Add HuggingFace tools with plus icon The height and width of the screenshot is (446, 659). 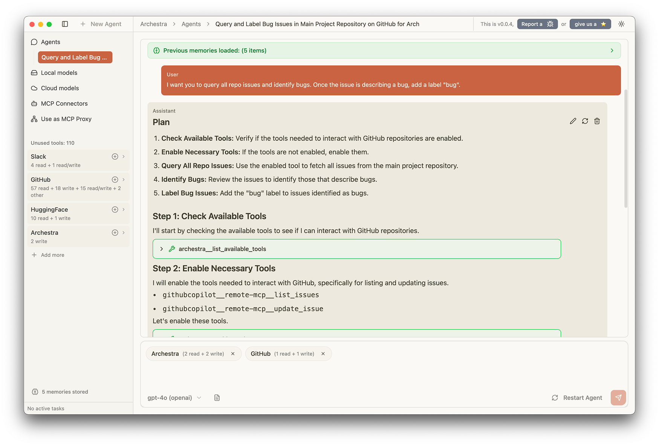point(115,209)
